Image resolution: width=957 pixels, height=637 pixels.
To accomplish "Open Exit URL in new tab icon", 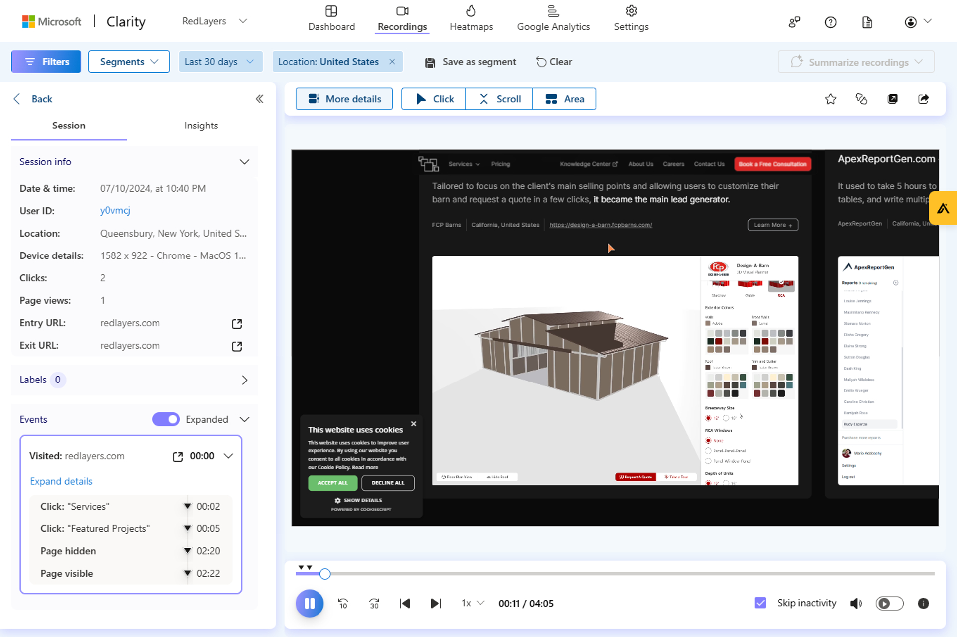I will click(237, 346).
